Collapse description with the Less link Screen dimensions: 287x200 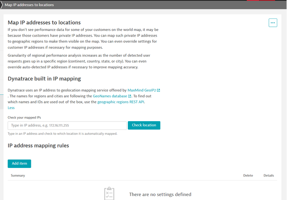[x=11, y=108]
